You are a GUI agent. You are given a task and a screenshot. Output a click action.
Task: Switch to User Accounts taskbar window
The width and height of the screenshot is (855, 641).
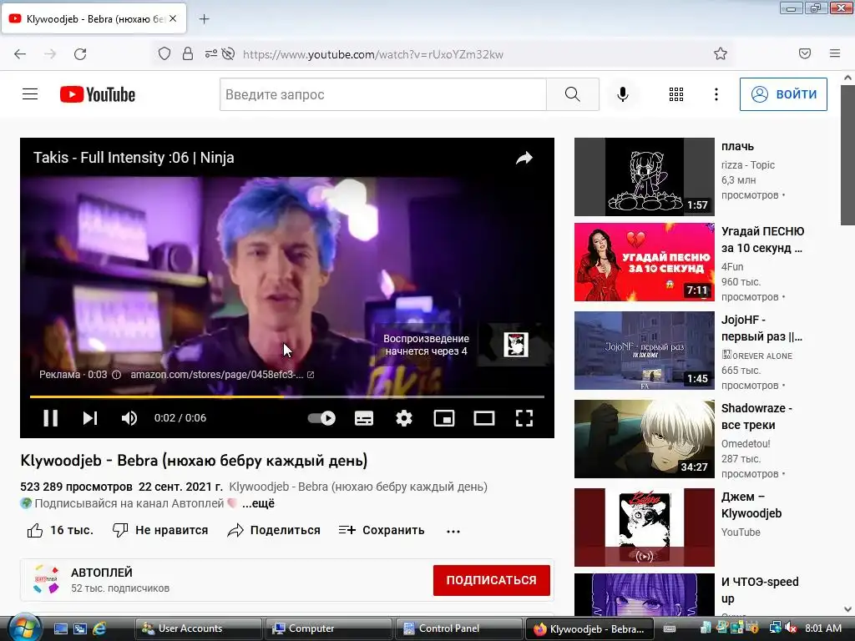click(x=199, y=628)
